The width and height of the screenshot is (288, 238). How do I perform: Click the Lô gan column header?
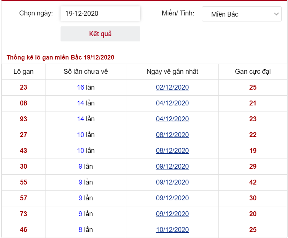click(24, 72)
